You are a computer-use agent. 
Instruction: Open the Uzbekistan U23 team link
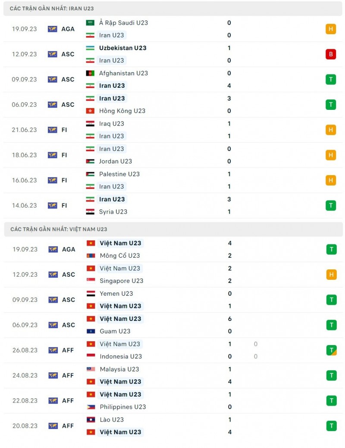[122, 48]
